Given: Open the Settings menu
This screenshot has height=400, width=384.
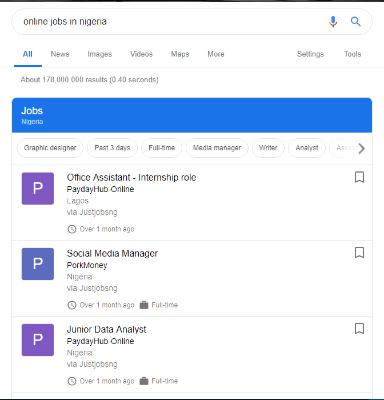Looking at the screenshot, I should pyautogui.click(x=310, y=54).
